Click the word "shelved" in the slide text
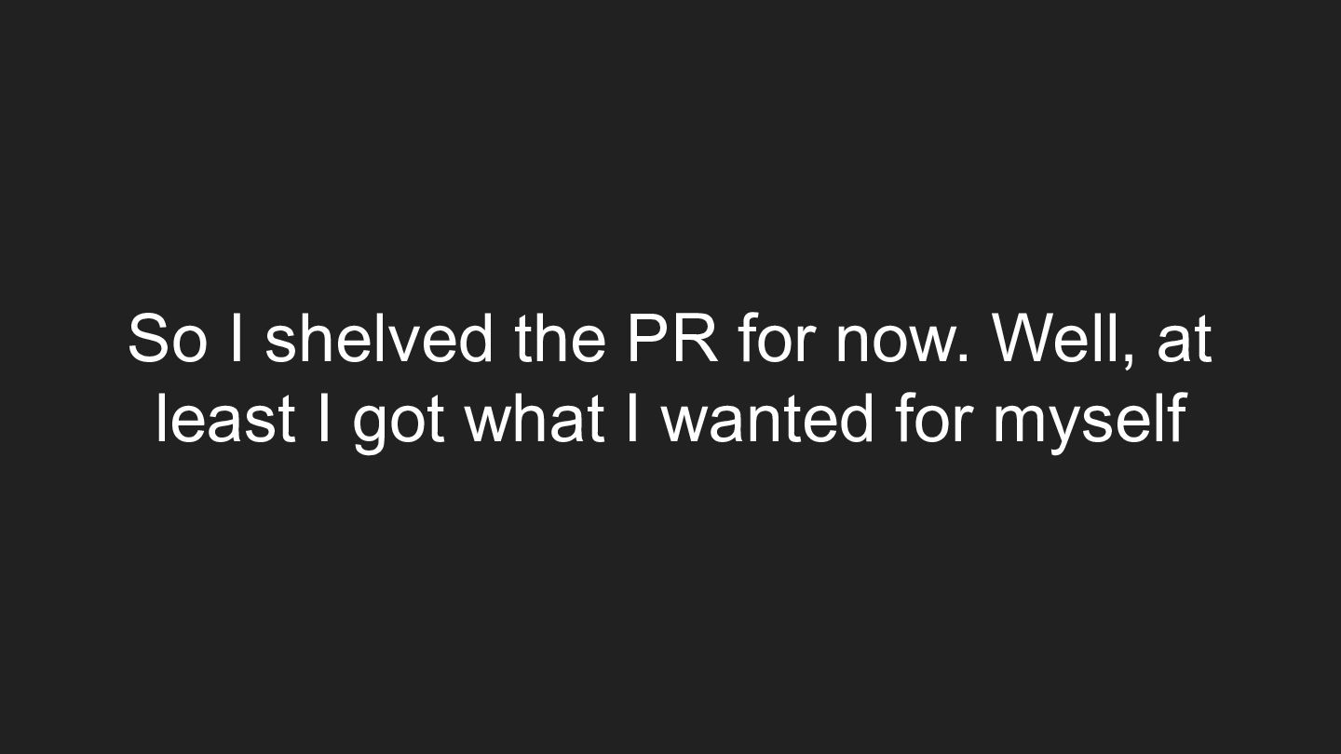 379,338
